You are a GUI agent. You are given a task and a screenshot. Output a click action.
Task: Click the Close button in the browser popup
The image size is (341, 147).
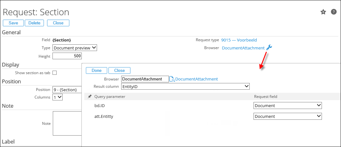[119, 70]
